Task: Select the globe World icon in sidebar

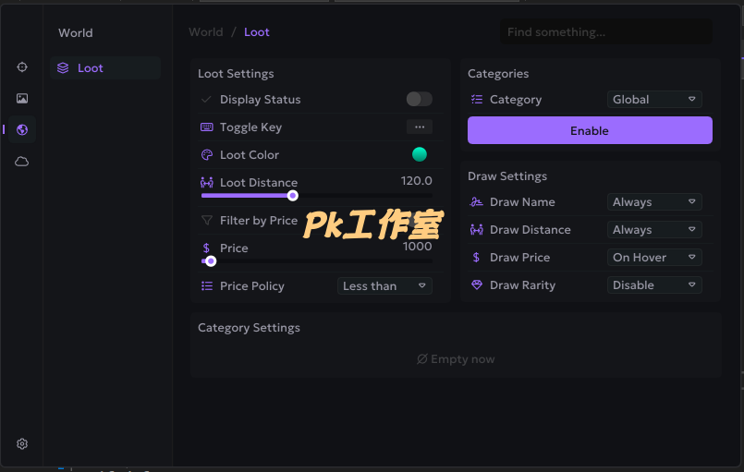Action: (x=22, y=129)
